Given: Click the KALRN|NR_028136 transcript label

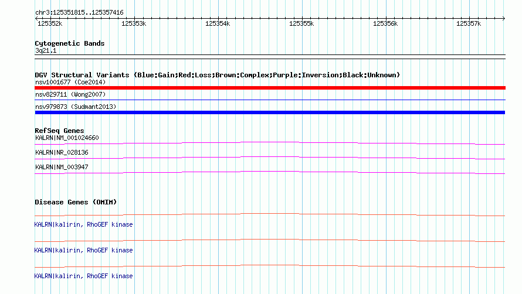Looking at the screenshot, I should click(x=62, y=152).
